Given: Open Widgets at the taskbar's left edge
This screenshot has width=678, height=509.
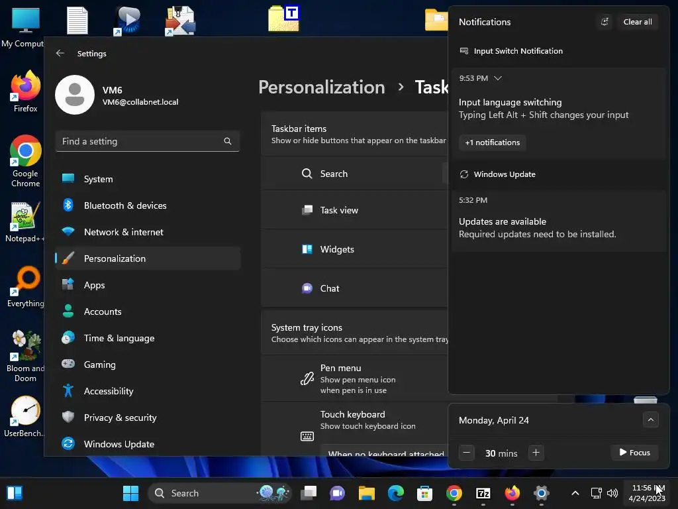Looking at the screenshot, I should tap(15, 493).
